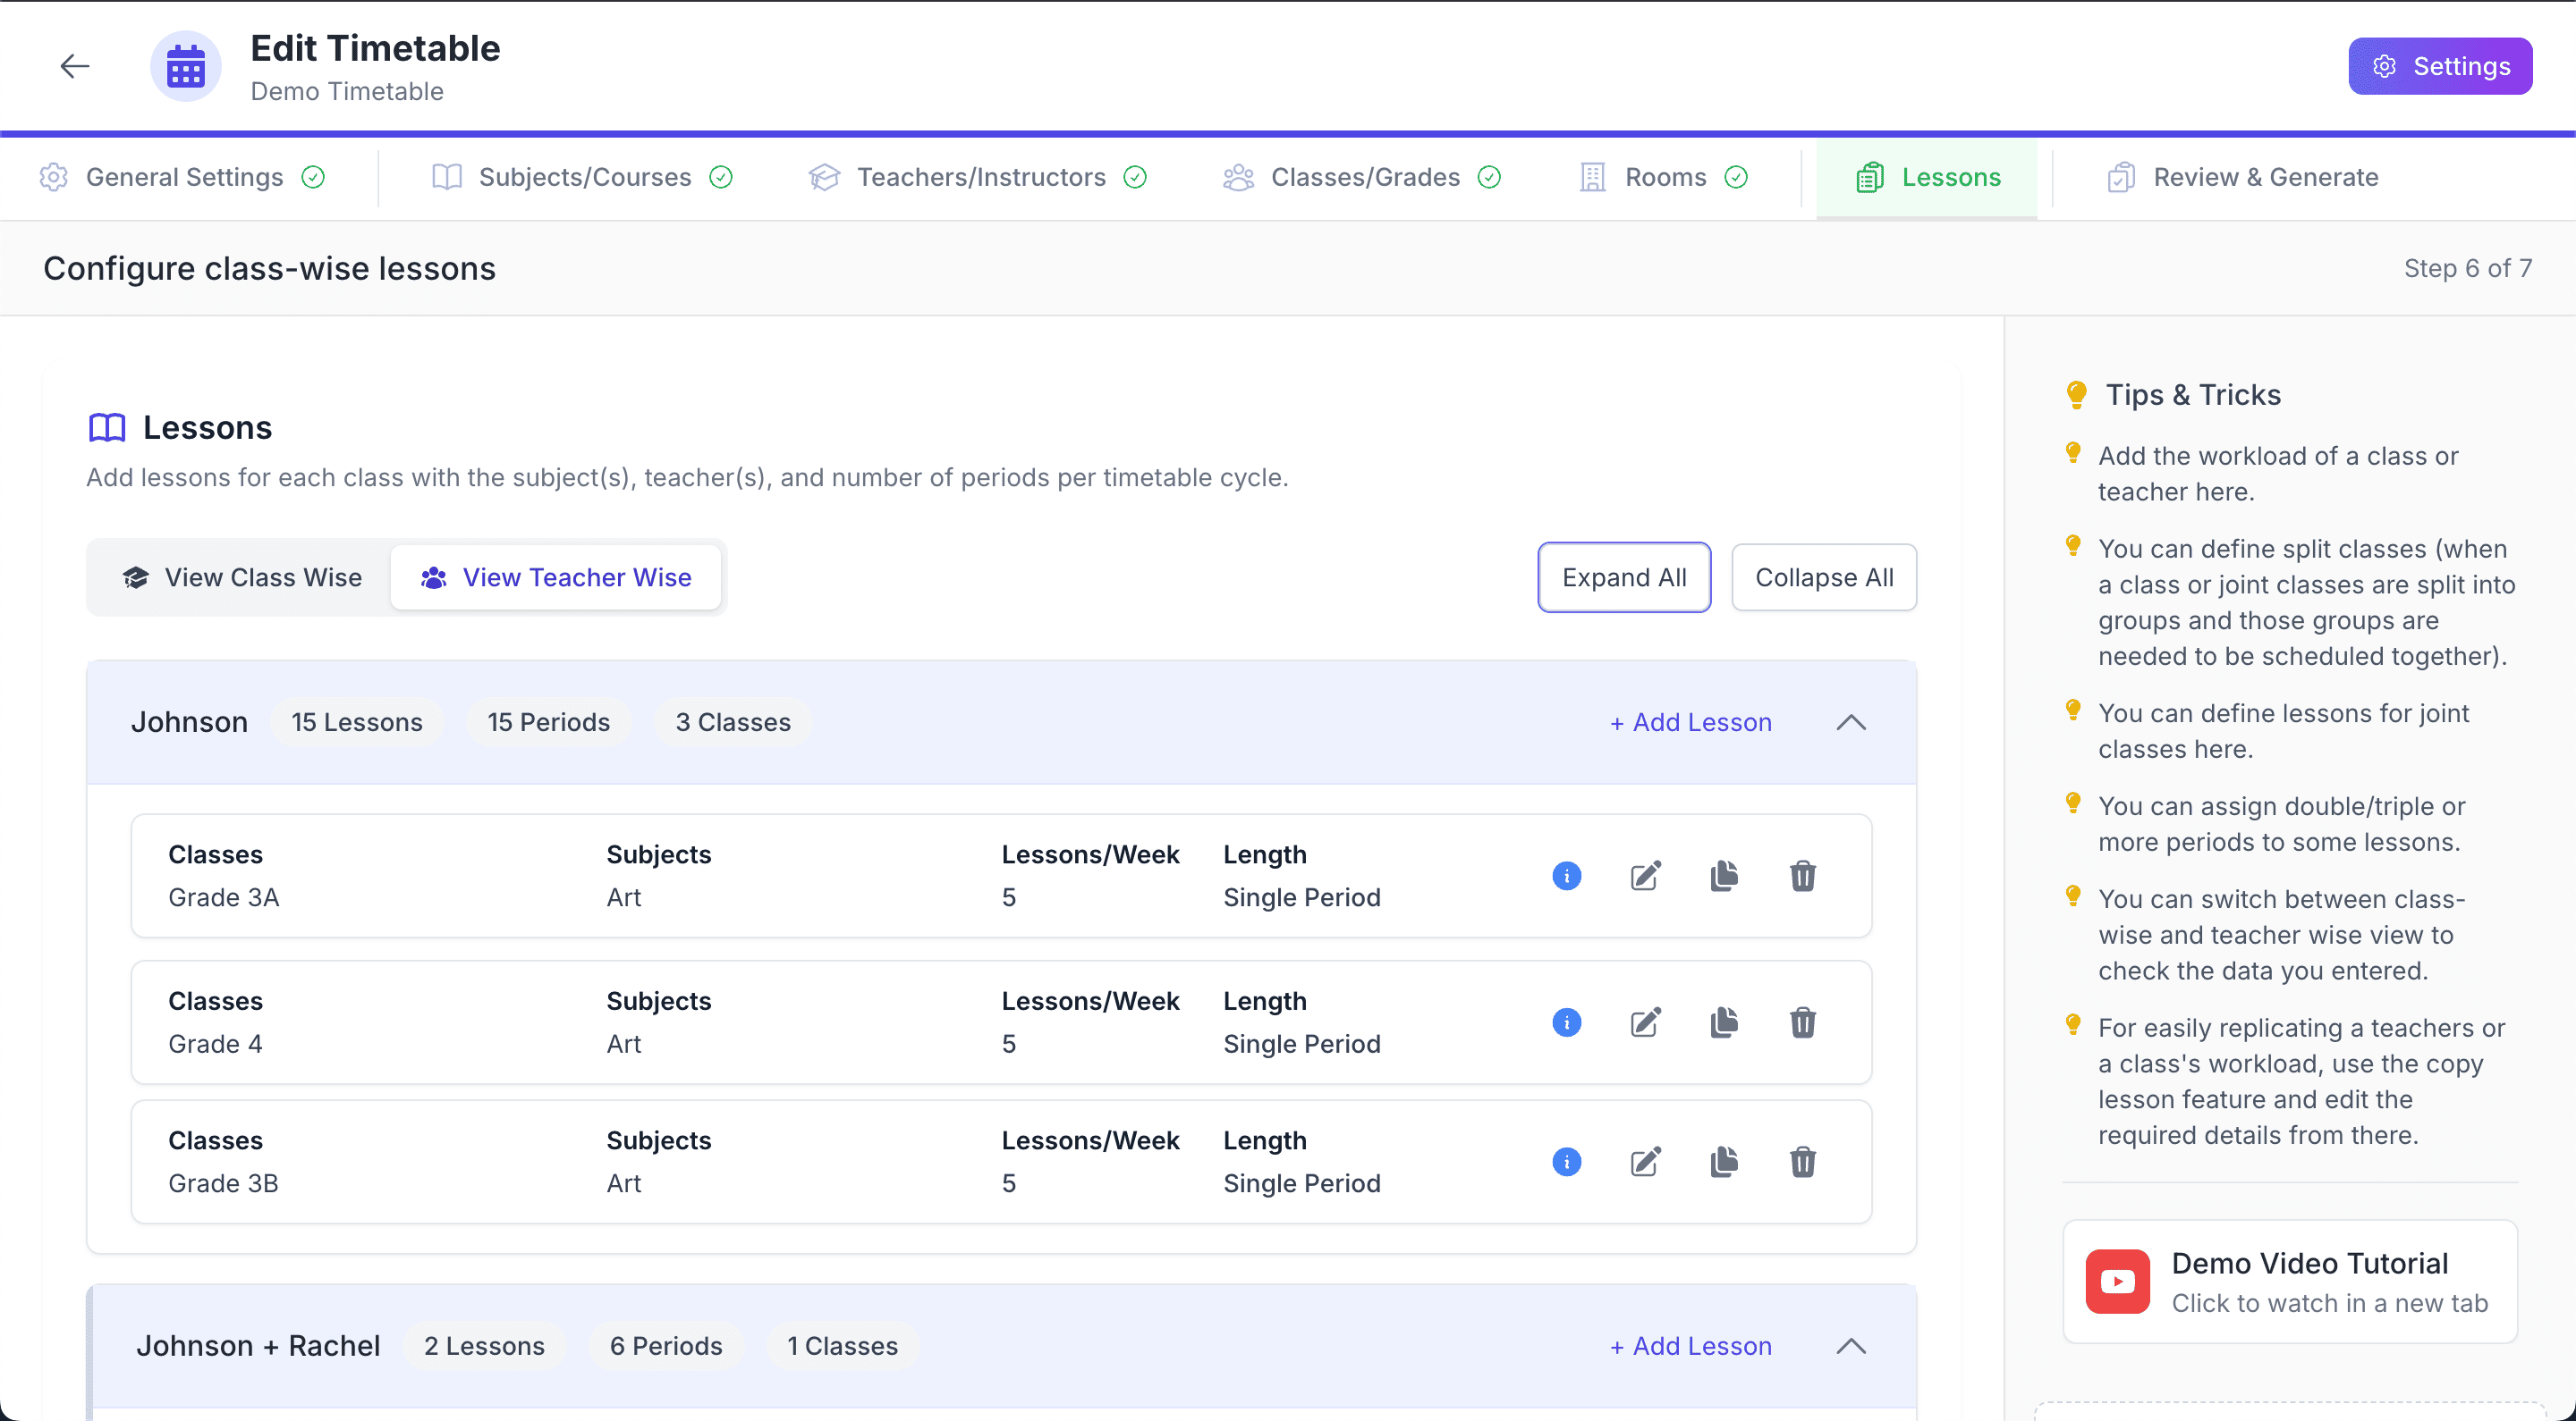Delete the Grade 3A Art lesson
2576x1421 pixels.
click(1803, 877)
